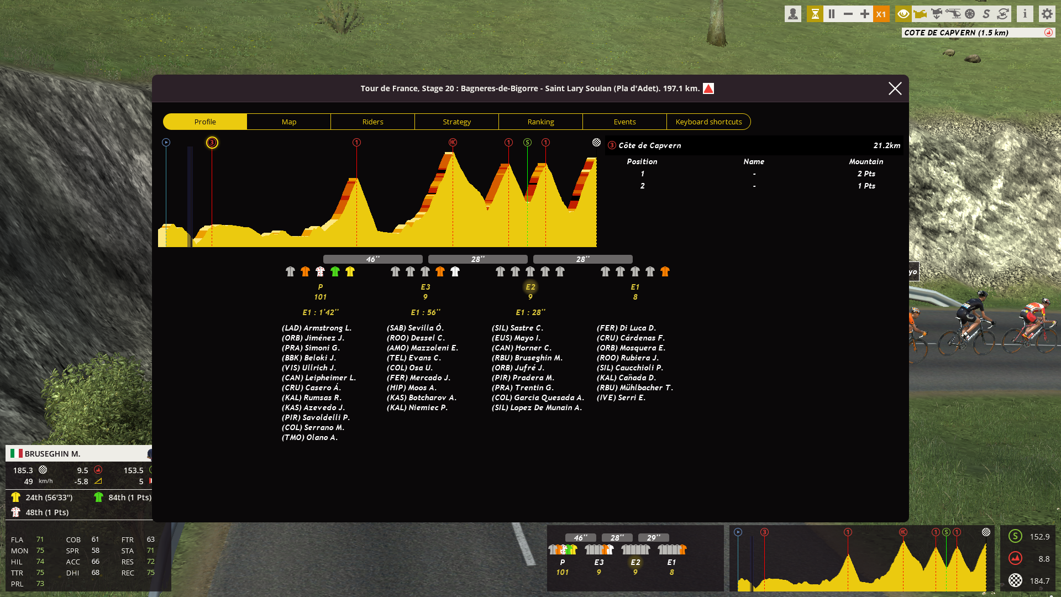
Task: Open the Keyboard shortcuts tab
Action: (x=709, y=122)
